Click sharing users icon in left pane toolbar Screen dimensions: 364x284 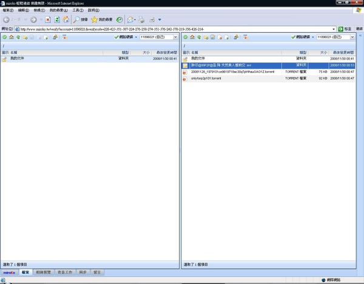(x=55, y=37)
